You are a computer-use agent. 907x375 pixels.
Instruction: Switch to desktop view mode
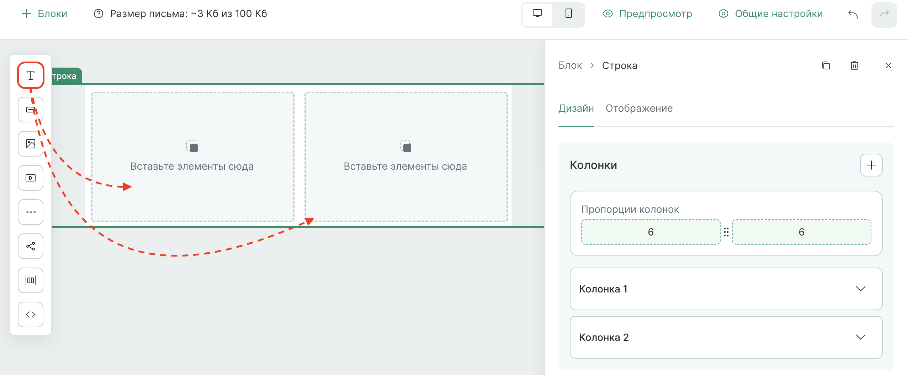tap(537, 14)
